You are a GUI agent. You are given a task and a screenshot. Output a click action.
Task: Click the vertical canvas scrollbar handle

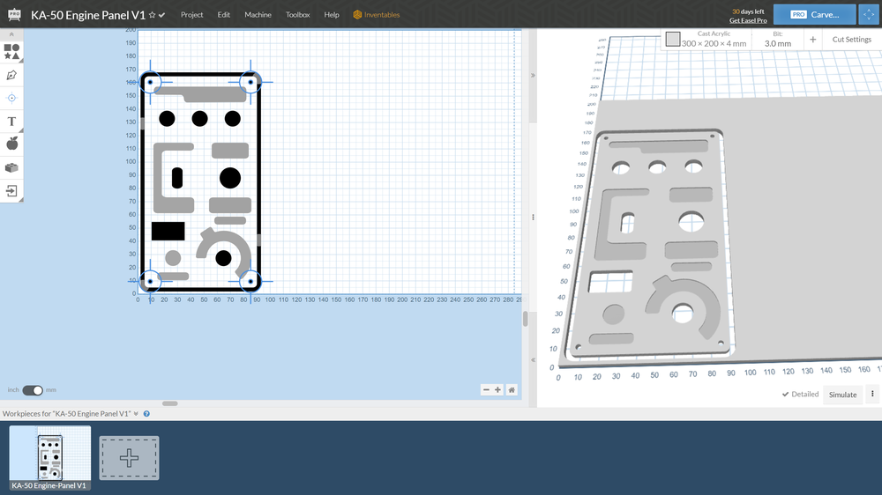(x=526, y=319)
